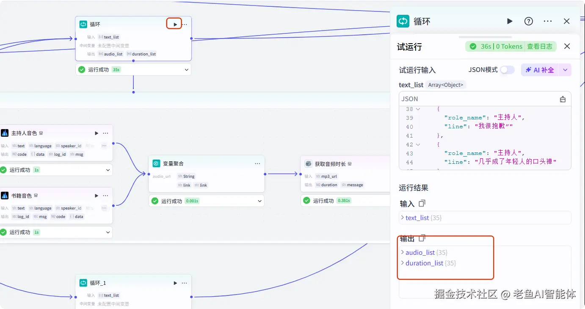The image size is (585, 309).
Task: Collapse the JSON block at line 38
Action: (418, 109)
